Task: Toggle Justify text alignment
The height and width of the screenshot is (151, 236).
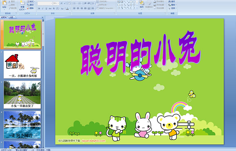Action: 85,8
